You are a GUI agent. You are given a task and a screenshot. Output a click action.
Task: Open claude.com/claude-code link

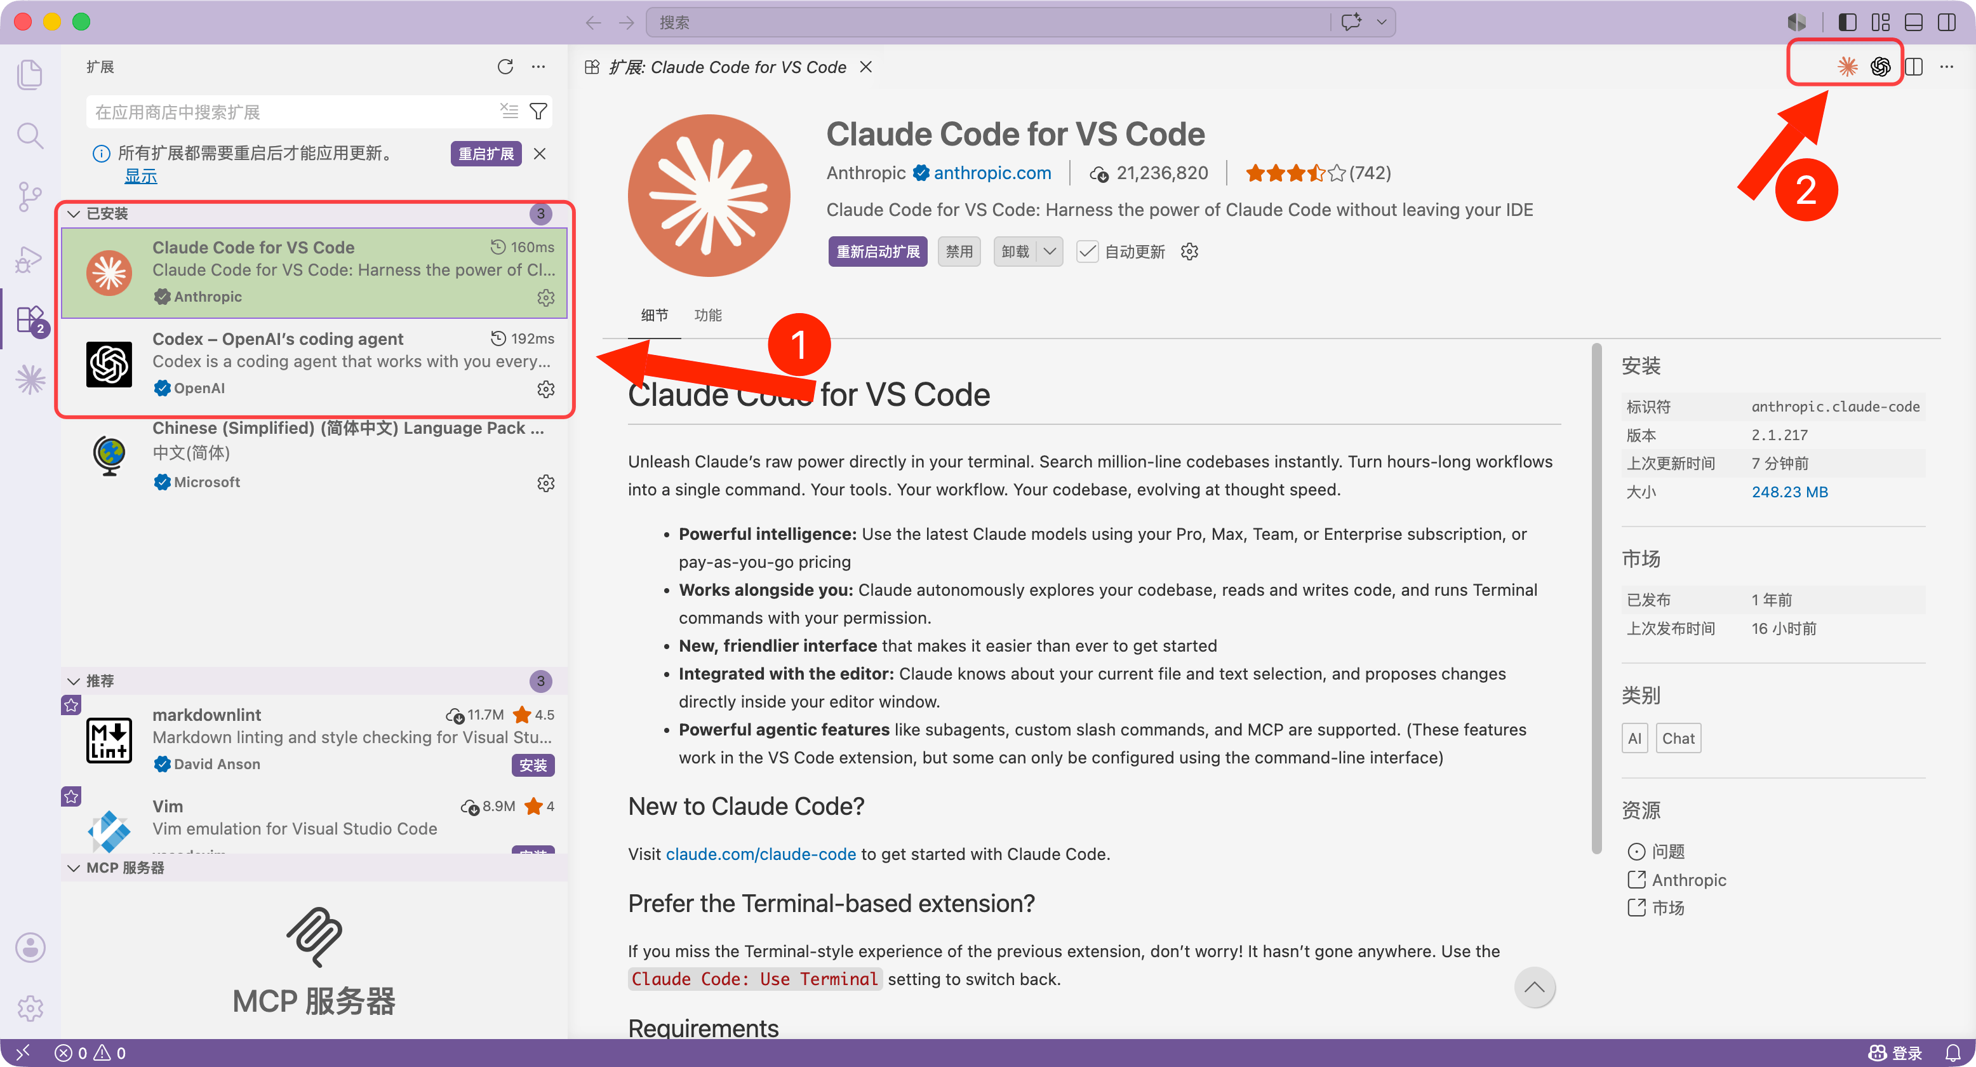click(x=761, y=854)
